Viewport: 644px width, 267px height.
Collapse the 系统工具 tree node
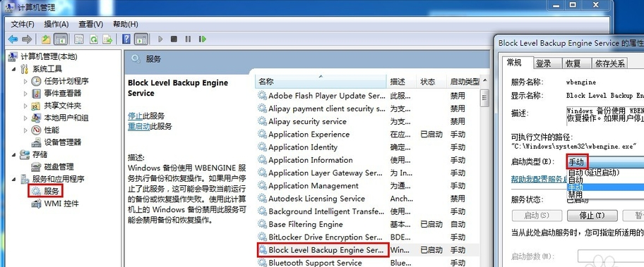coord(14,69)
